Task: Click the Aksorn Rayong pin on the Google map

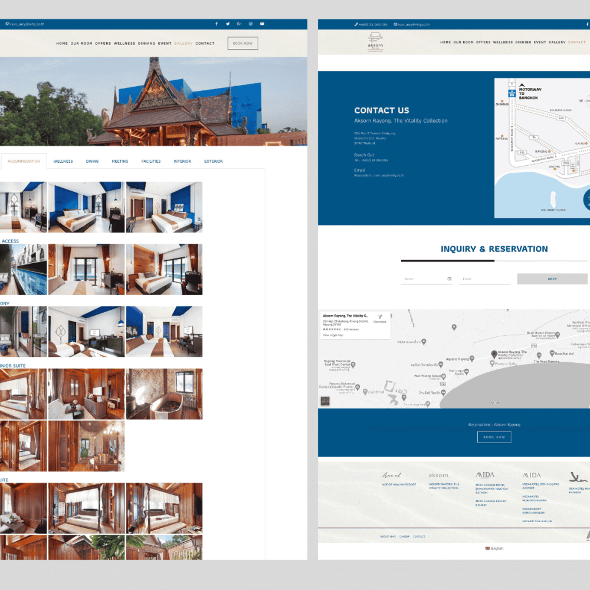Action: coord(494,354)
